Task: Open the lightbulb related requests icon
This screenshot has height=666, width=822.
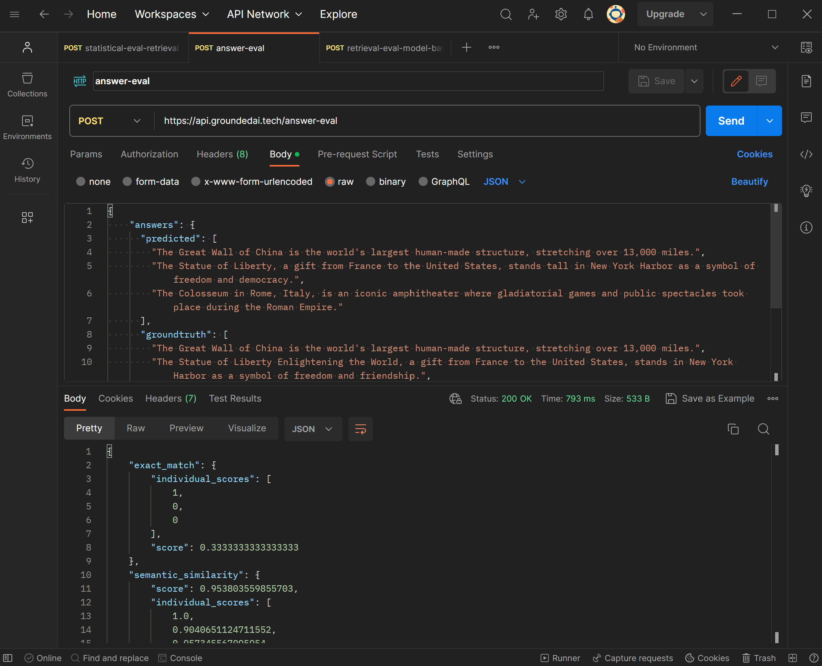Action: pos(806,191)
